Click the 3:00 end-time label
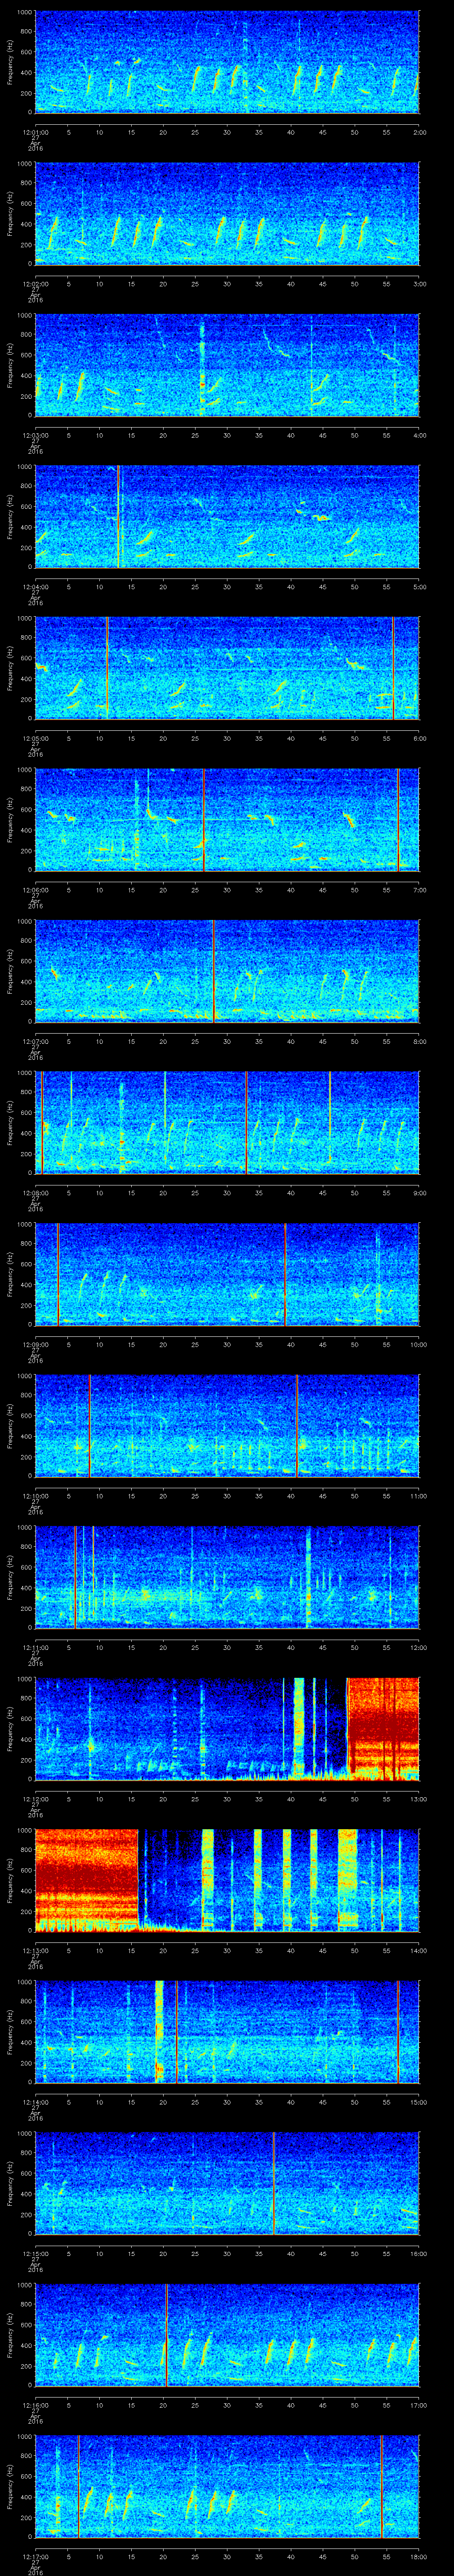 [419, 284]
